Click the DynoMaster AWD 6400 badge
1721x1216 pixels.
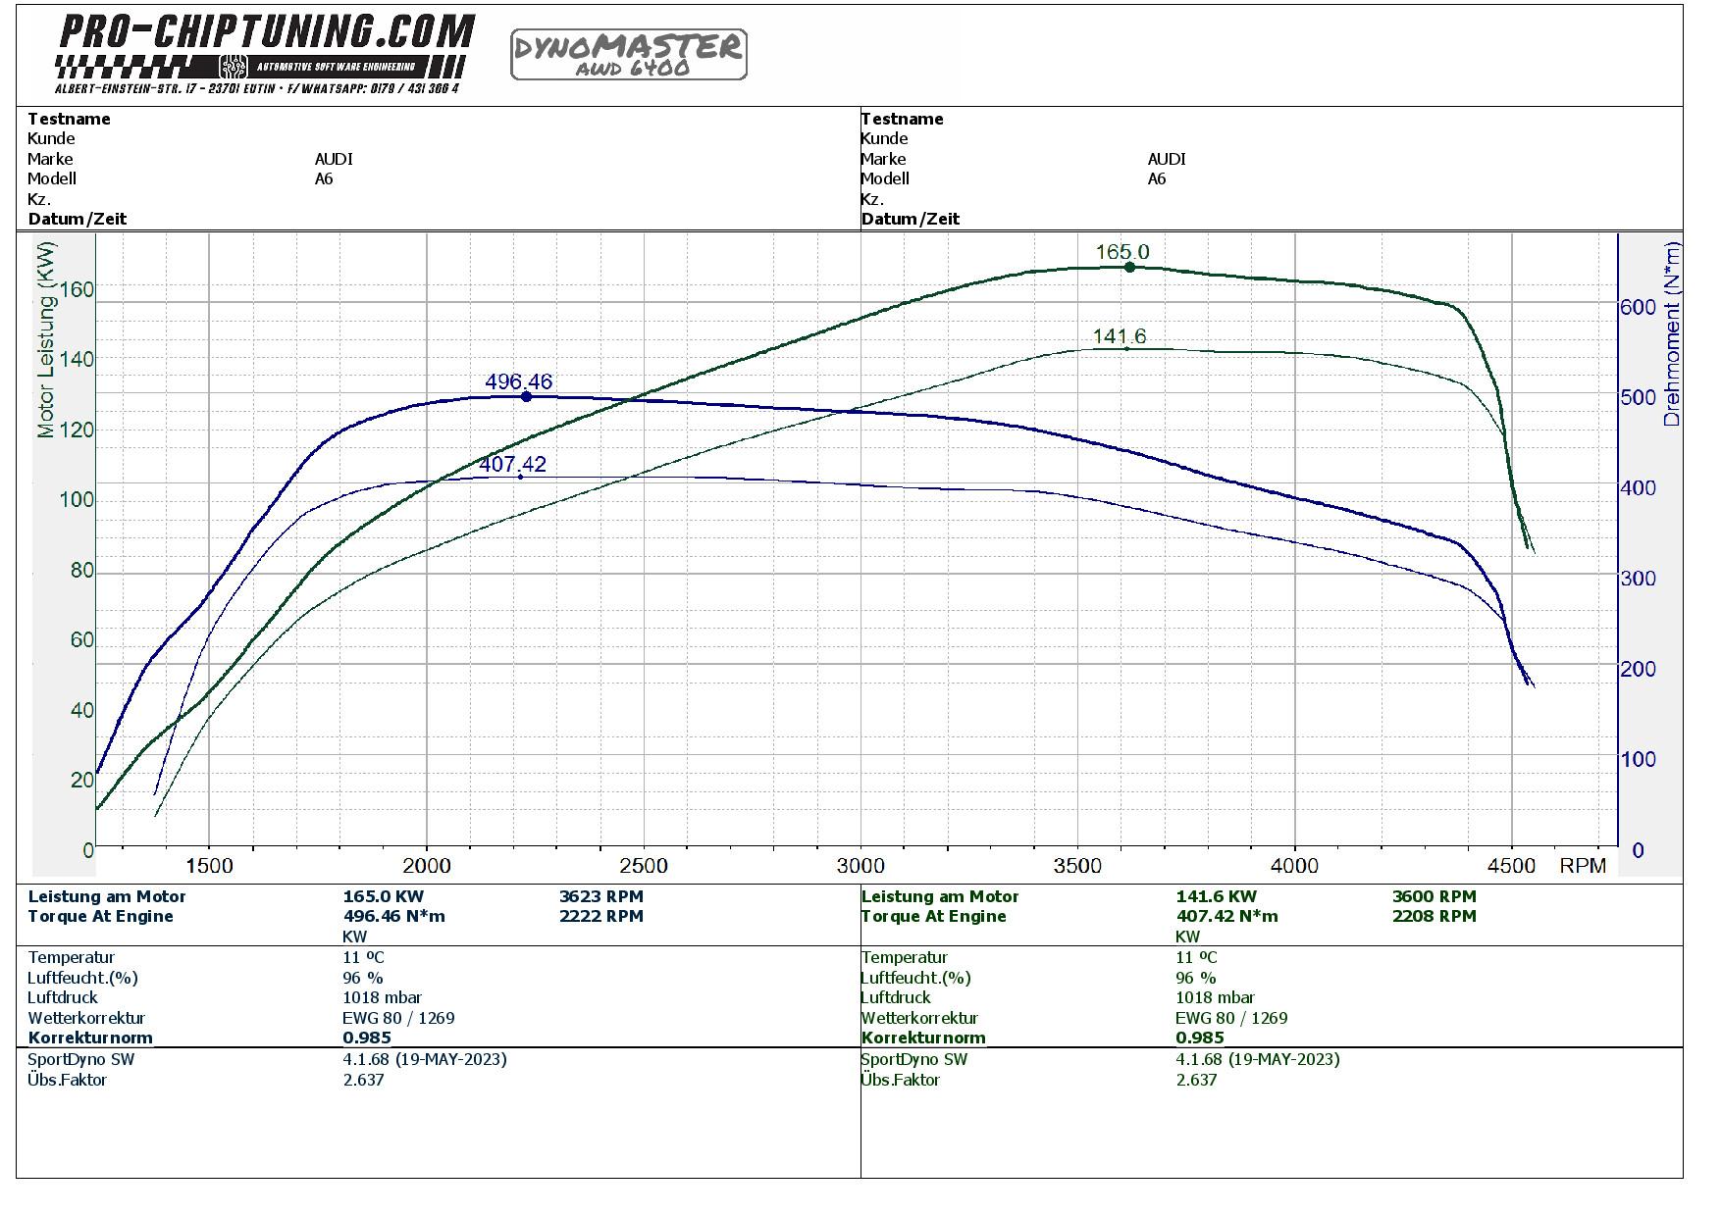(628, 54)
